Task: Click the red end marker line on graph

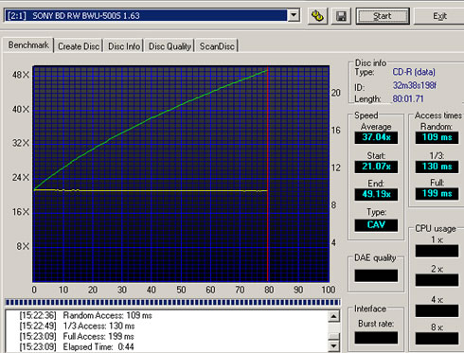Action: (268, 174)
